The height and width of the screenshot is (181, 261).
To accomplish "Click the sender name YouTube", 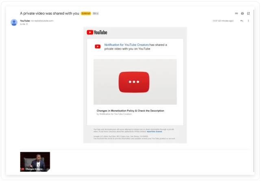I will coord(25,21).
